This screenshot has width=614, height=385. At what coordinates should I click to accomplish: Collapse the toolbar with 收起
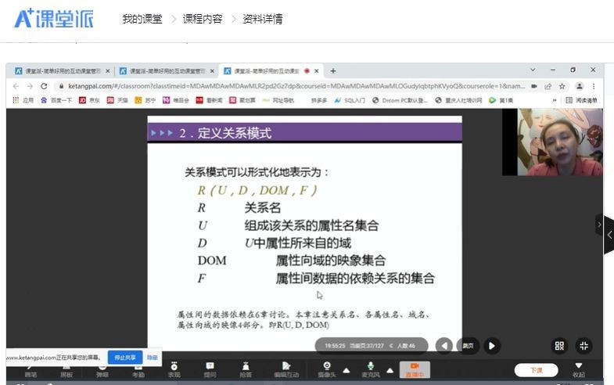579,369
